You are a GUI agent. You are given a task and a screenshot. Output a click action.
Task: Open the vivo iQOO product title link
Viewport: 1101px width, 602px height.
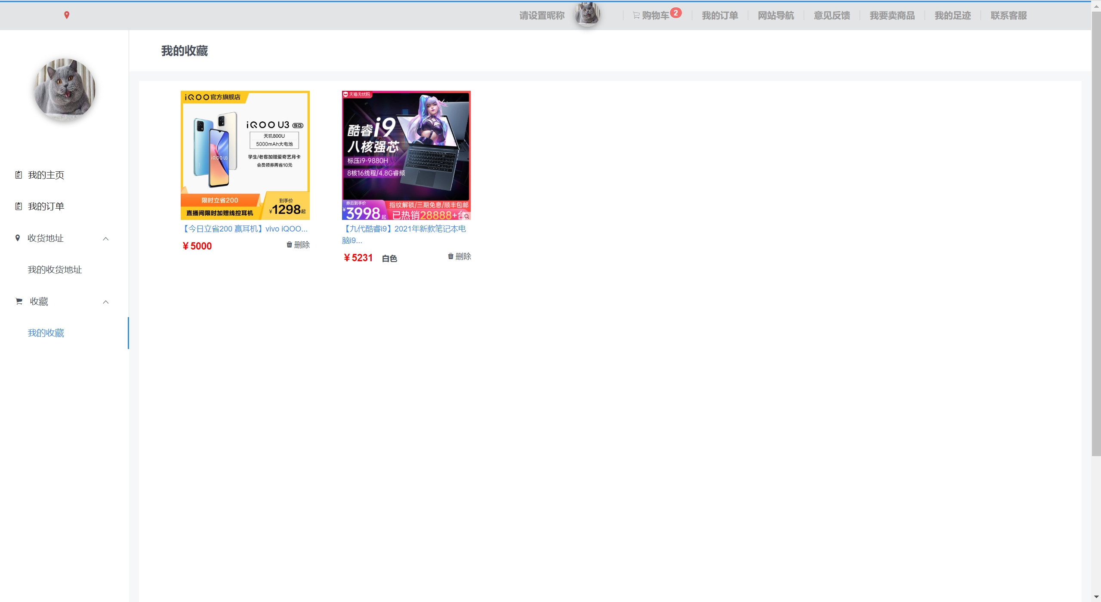244,228
